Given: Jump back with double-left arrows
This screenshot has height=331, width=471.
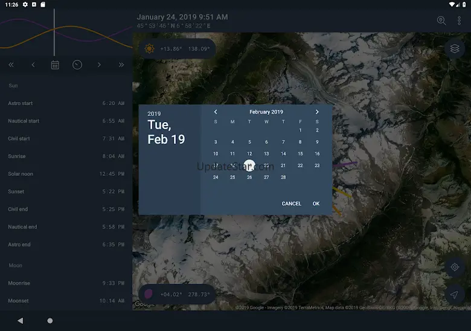Looking at the screenshot, I should tap(11, 65).
